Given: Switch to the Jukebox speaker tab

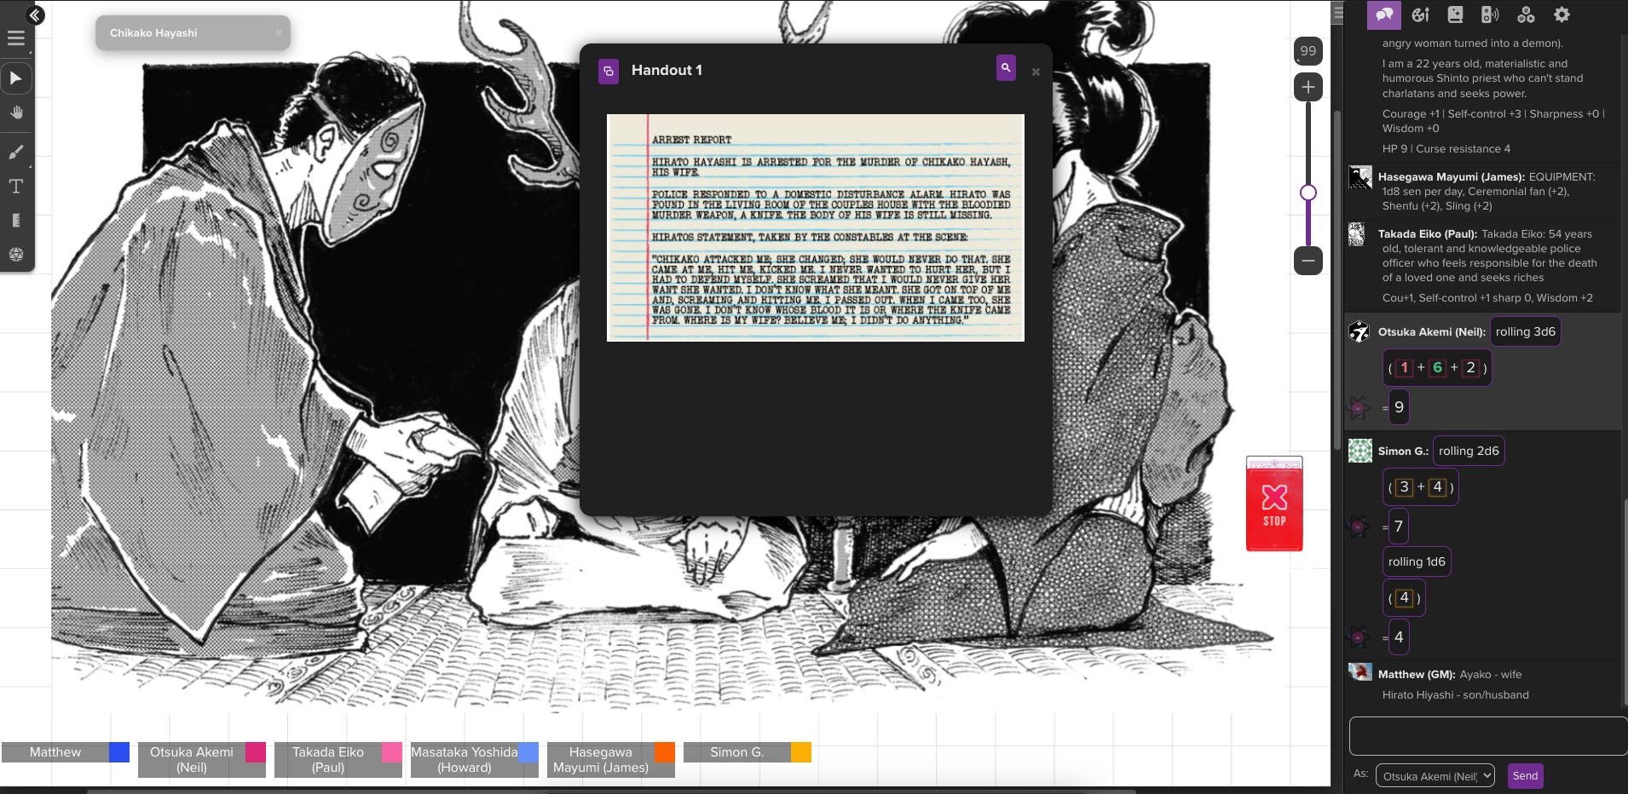Looking at the screenshot, I should coord(1490,14).
